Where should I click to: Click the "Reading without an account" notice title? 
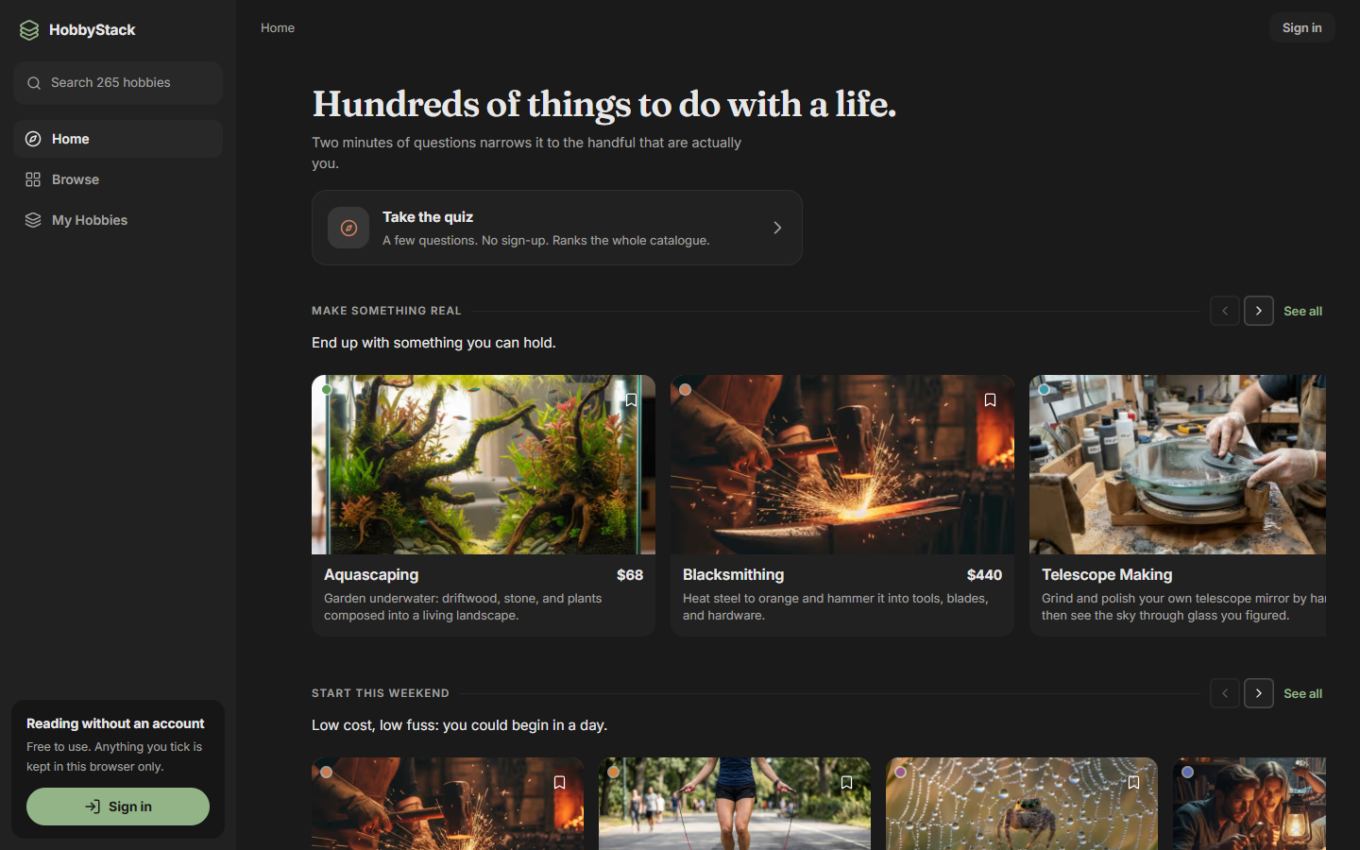[115, 723]
